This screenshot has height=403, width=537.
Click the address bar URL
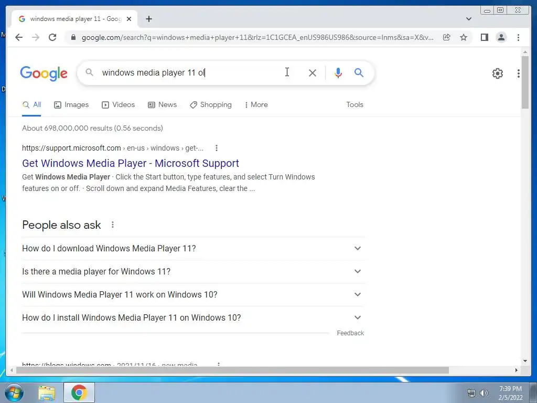point(257,37)
